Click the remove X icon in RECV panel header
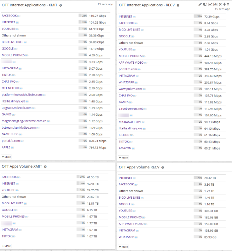Viewport: 232px width, 251px height. (220, 4)
